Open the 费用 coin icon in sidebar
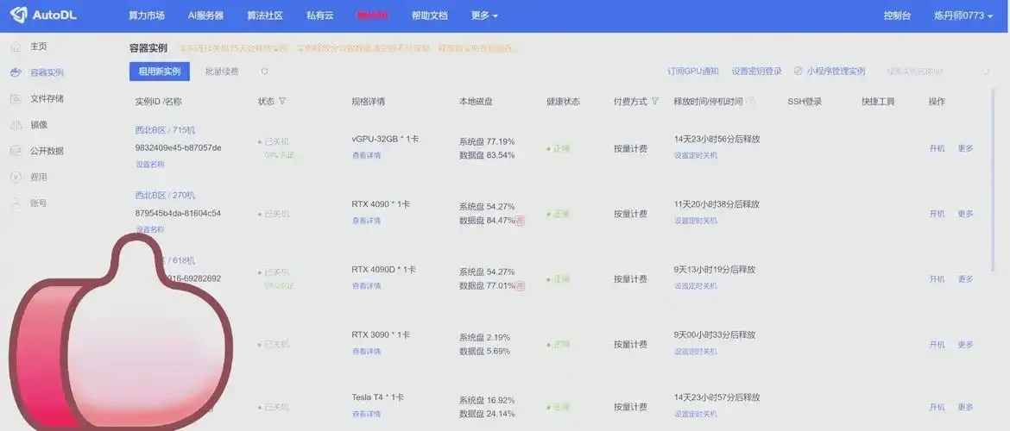Image resolution: width=1010 pixels, height=431 pixels. coord(16,177)
